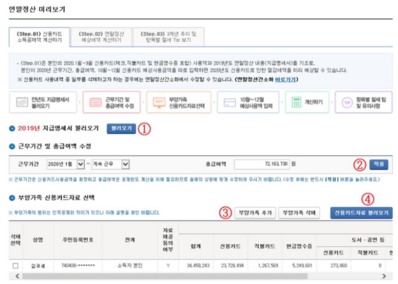398x284 pixels.
Task: Click the blue 적용 button
Action: tap(378, 164)
